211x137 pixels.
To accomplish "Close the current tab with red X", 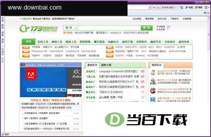I will (208, 13).
